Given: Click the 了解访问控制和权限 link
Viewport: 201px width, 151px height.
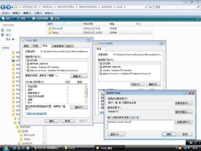Looking at the screenshot, I should click(36, 114).
